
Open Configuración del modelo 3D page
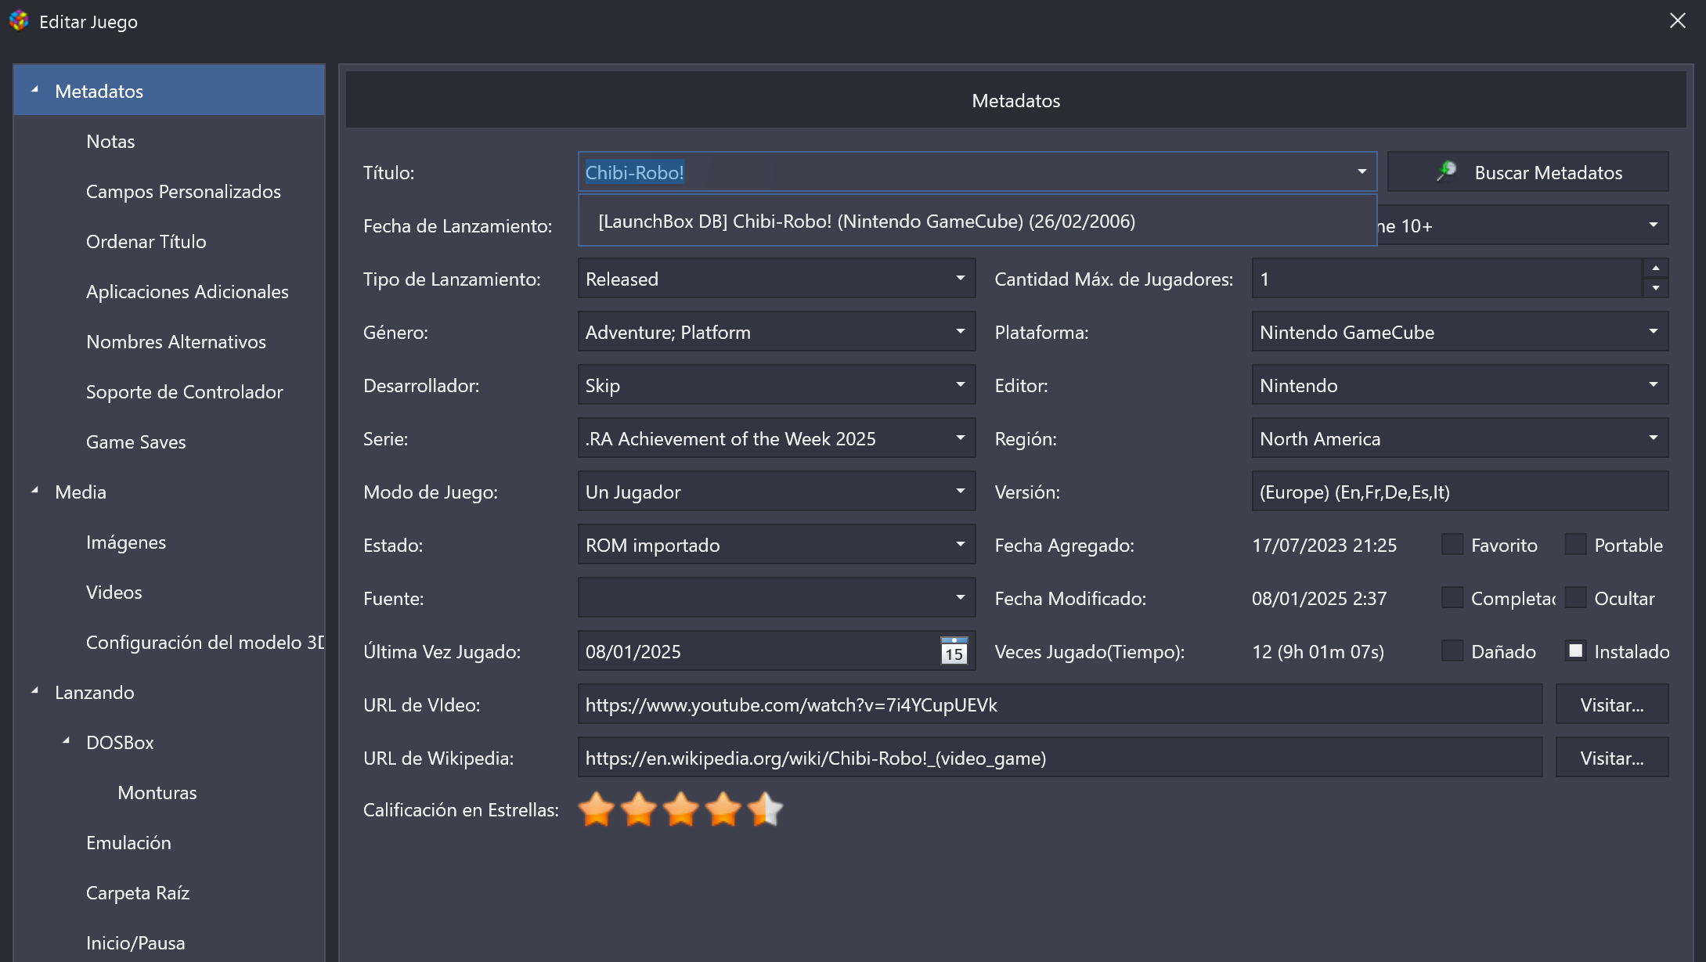coord(205,643)
